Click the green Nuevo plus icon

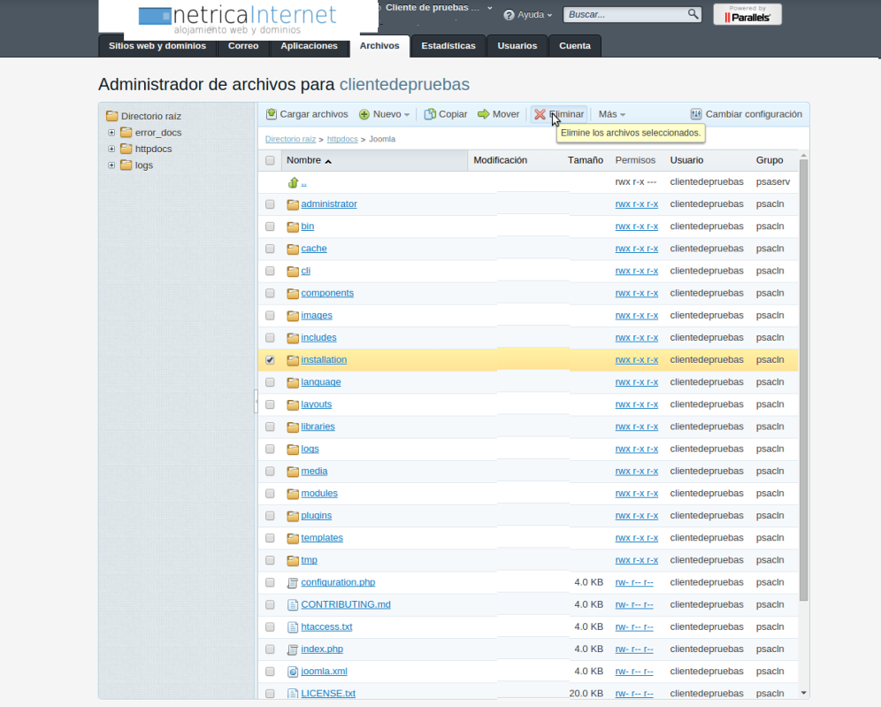pos(364,114)
